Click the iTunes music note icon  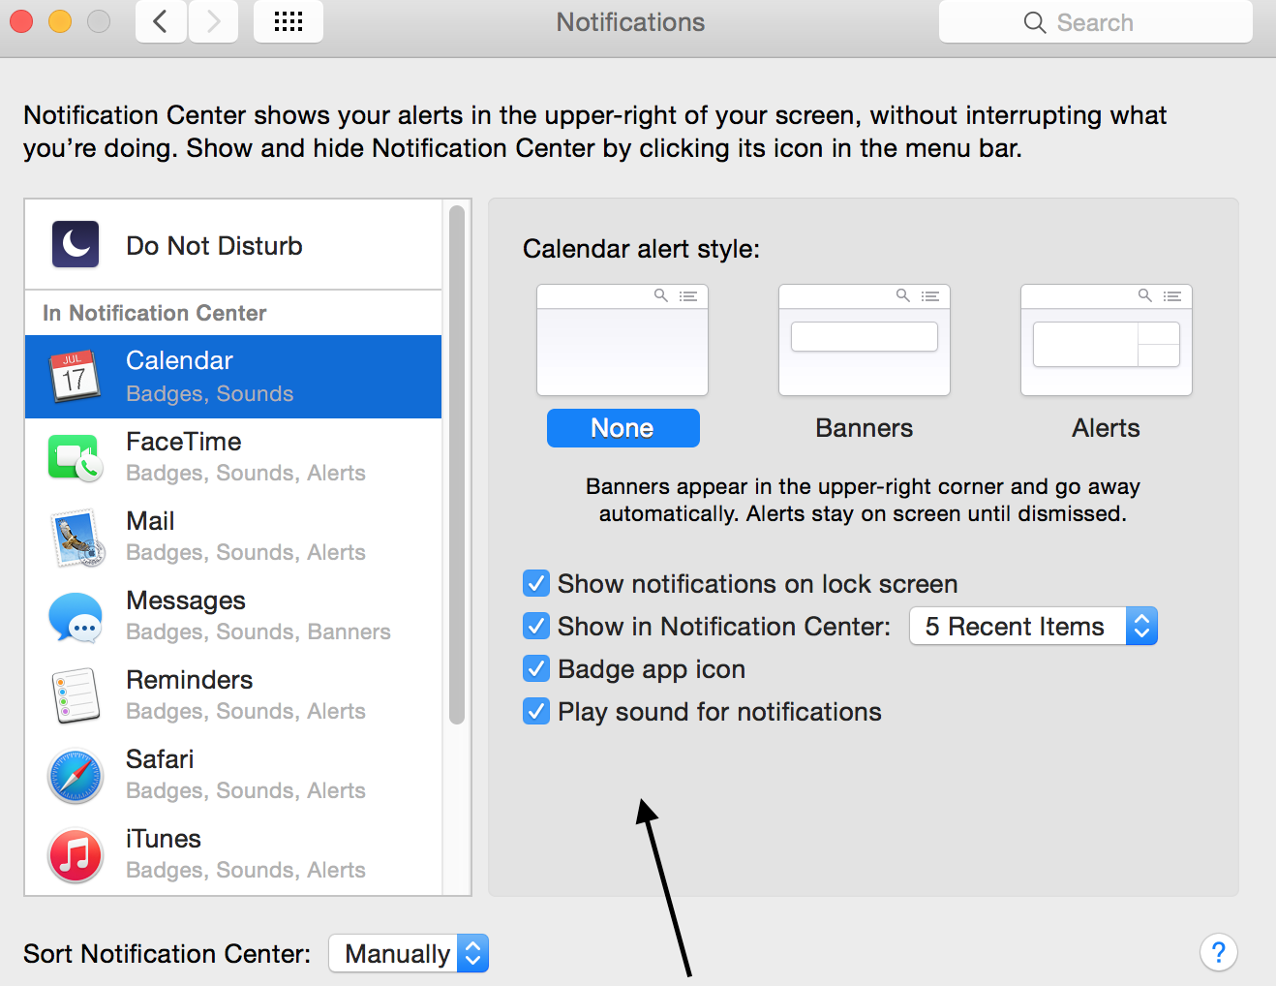pyautogui.click(x=76, y=856)
